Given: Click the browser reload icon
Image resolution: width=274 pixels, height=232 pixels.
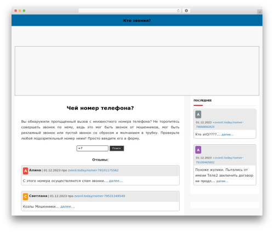Looking at the screenshot, I should pyautogui.click(x=178, y=10).
